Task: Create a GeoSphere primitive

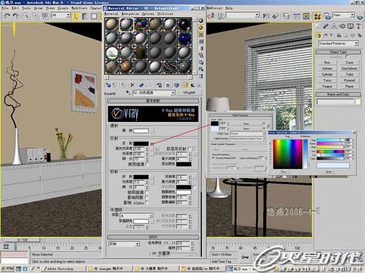Action: (x=349, y=69)
